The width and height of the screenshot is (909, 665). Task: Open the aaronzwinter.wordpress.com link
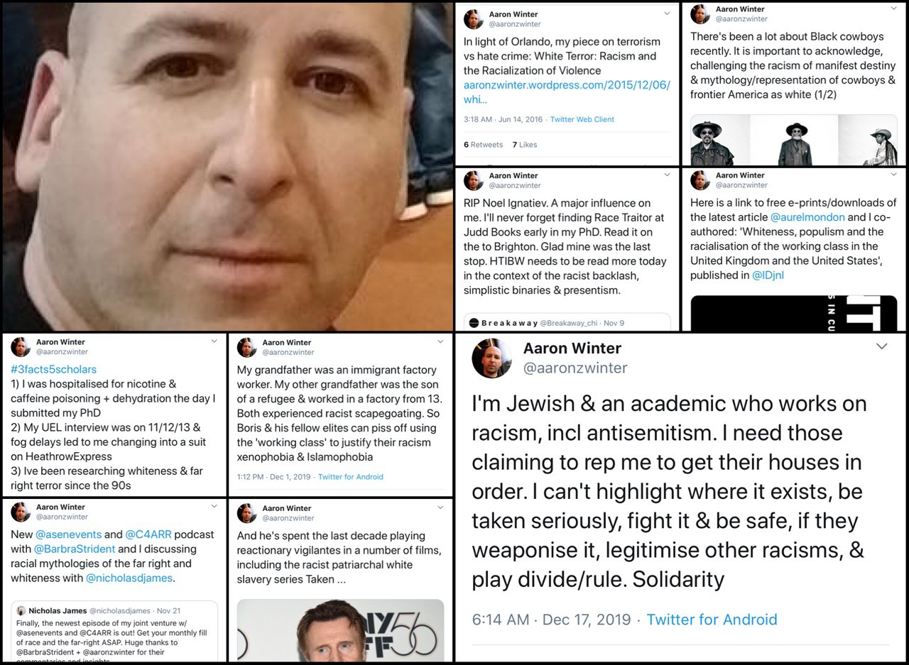click(x=567, y=92)
